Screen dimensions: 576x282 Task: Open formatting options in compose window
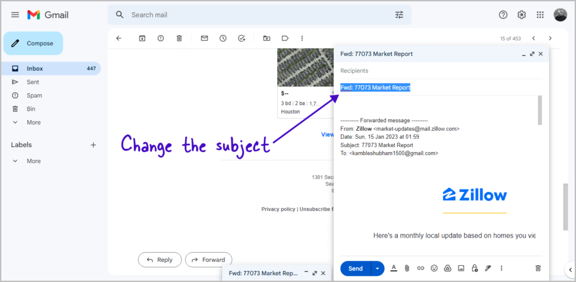point(393,268)
